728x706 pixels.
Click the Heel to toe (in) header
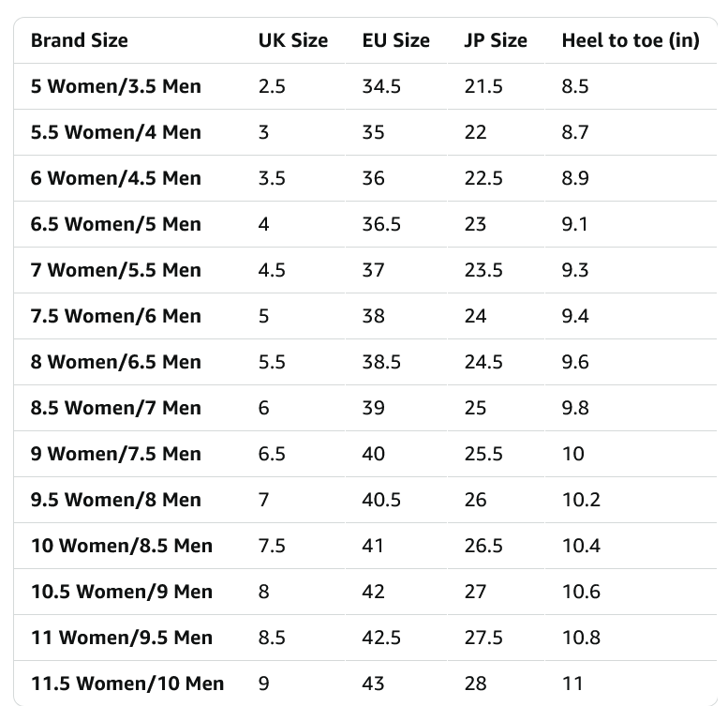click(x=630, y=40)
